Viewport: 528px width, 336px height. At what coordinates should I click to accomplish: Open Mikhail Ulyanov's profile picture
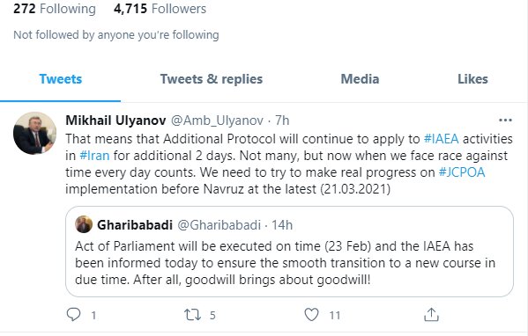(35, 133)
